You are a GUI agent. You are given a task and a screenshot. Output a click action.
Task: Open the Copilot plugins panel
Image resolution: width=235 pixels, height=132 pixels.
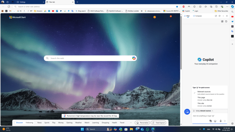(222, 21)
